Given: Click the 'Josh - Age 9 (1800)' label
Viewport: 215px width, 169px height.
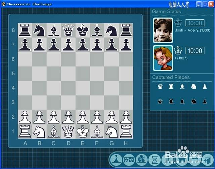Looking at the screenshot, I should tap(192, 30).
